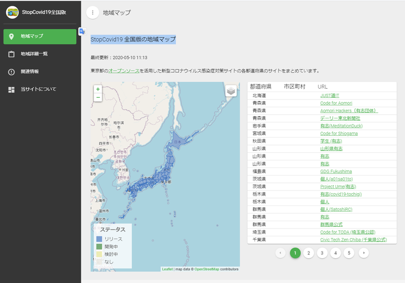Jump to table page 5
The height and width of the screenshot is (283, 405).
point(349,253)
